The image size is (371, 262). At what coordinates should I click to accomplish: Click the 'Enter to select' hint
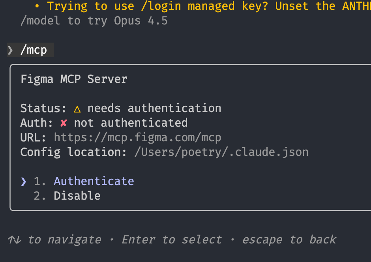(x=172, y=240)
